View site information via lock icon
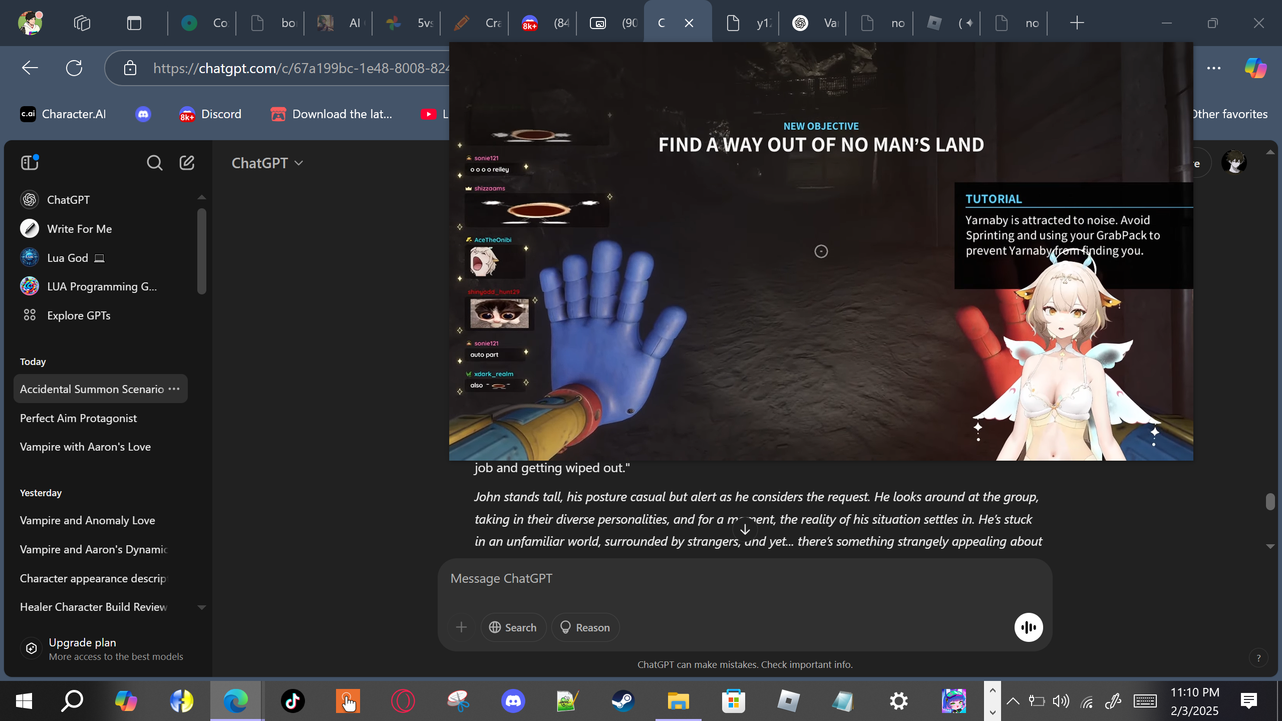1282x721 pixels. pyautogui.click(x=130, y=68)
